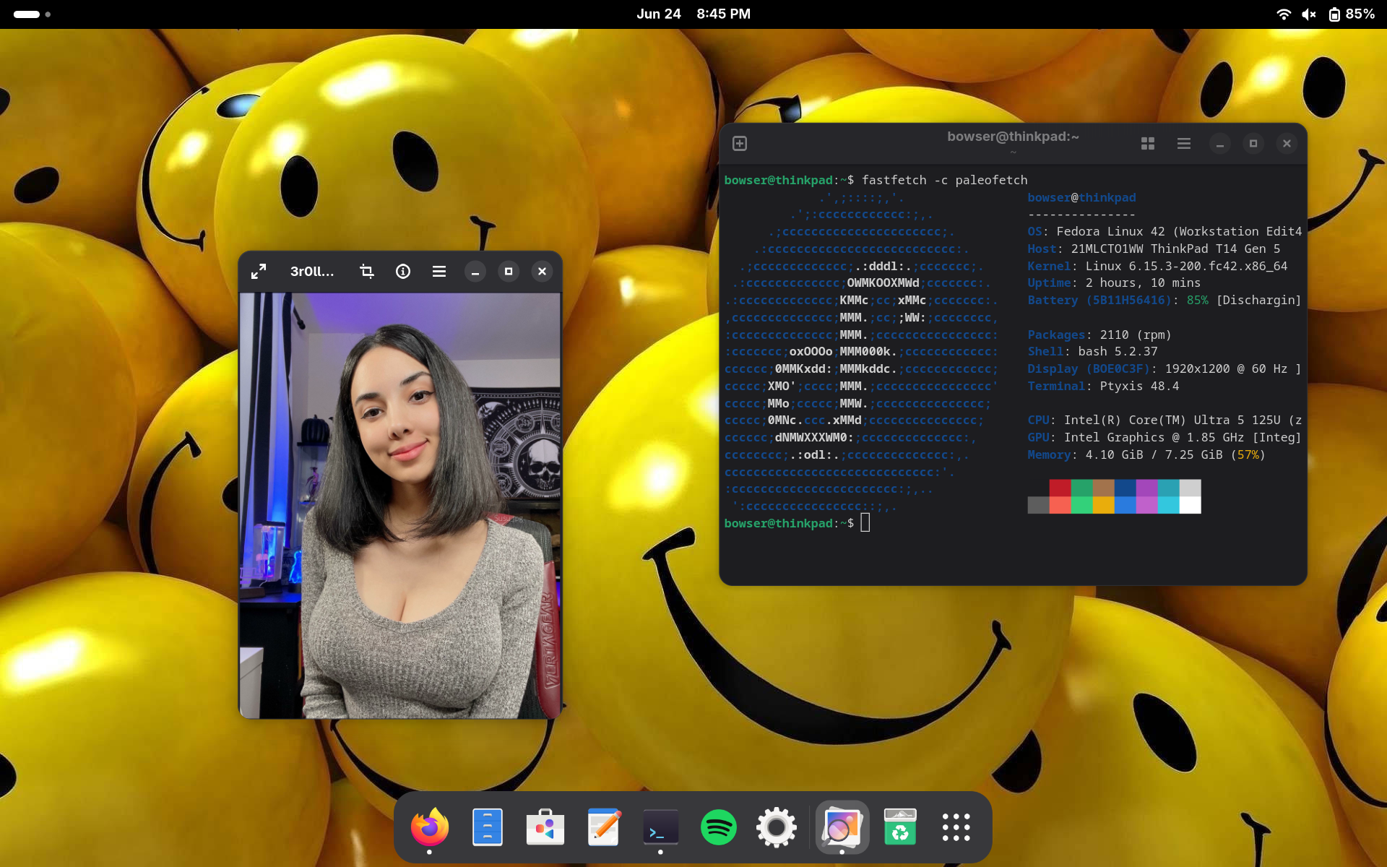Image resolution: width=1387 pixels, height=867 pixels.
Task: Close the terminal window
Action: (1287, 144)
